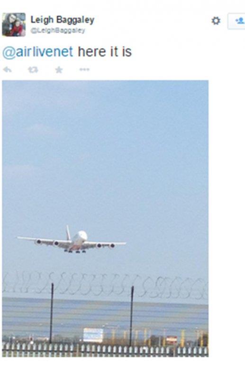Click the settings gear beside the follow button
This screenshot has width=245, height=365.
(216, 21)
